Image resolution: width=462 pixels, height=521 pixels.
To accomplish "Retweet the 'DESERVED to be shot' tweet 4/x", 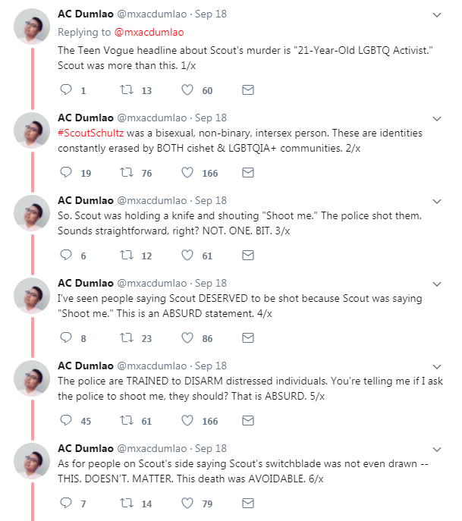I will [127, 338].
